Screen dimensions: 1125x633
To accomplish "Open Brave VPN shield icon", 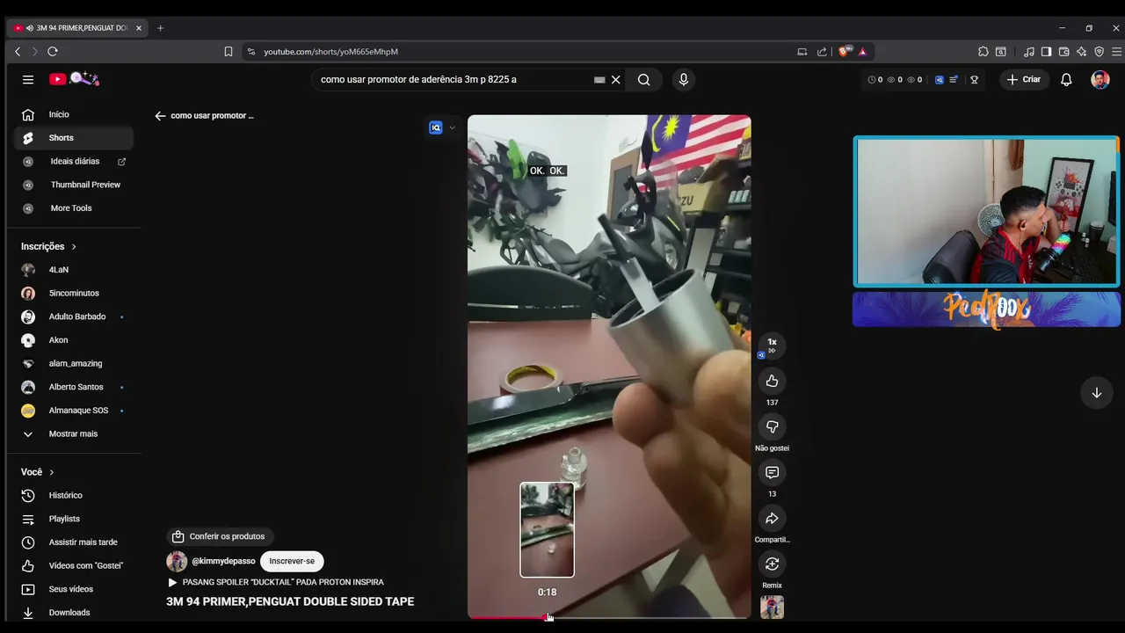I will 1099,52.
